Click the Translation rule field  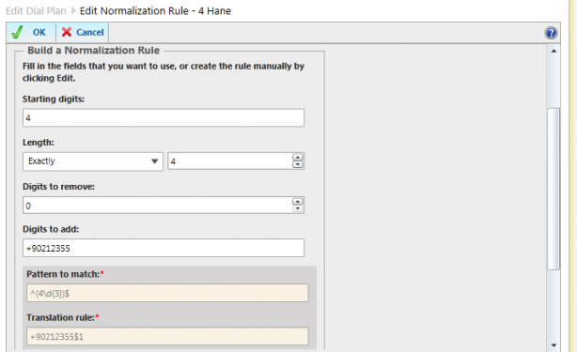click(167, 337)
